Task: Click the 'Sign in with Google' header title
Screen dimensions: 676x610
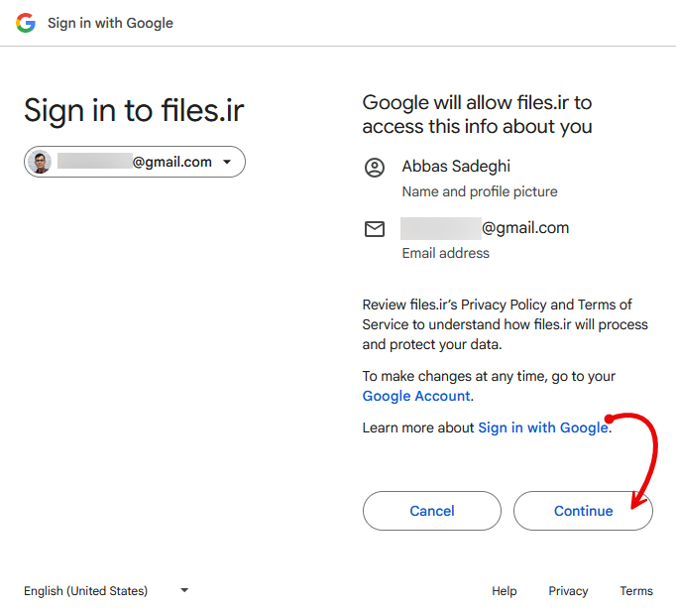Action: click(x=110, y=23)
